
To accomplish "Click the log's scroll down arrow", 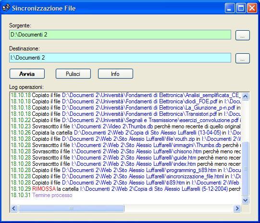I will 245,200.
